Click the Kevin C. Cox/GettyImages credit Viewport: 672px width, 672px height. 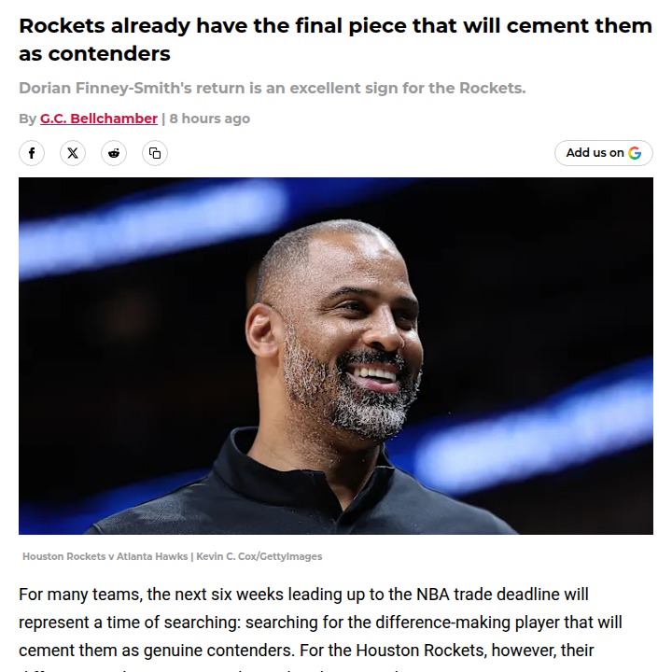[259, 556]
